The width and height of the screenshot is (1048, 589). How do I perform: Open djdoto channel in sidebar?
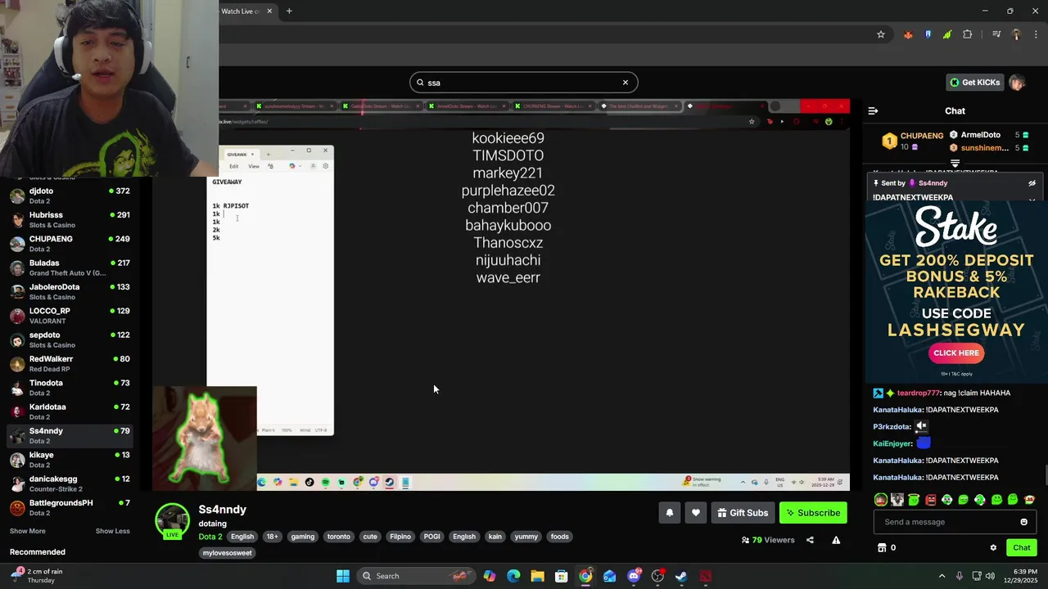click(70, 196)
